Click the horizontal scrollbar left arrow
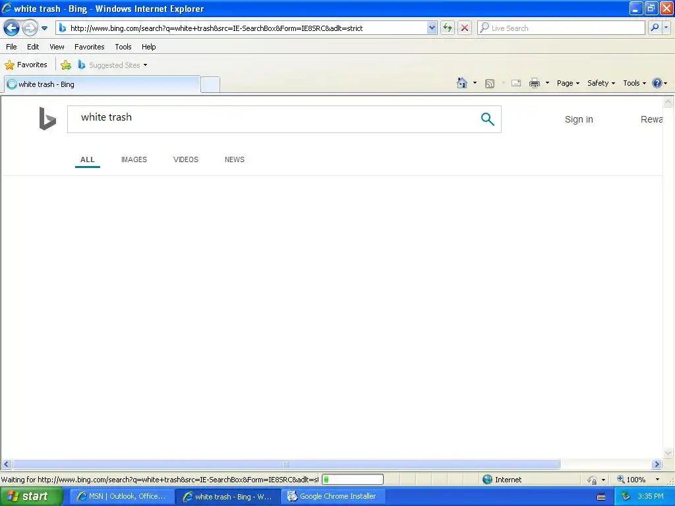Viewport: 675px width, 506px height. [6, 464]
